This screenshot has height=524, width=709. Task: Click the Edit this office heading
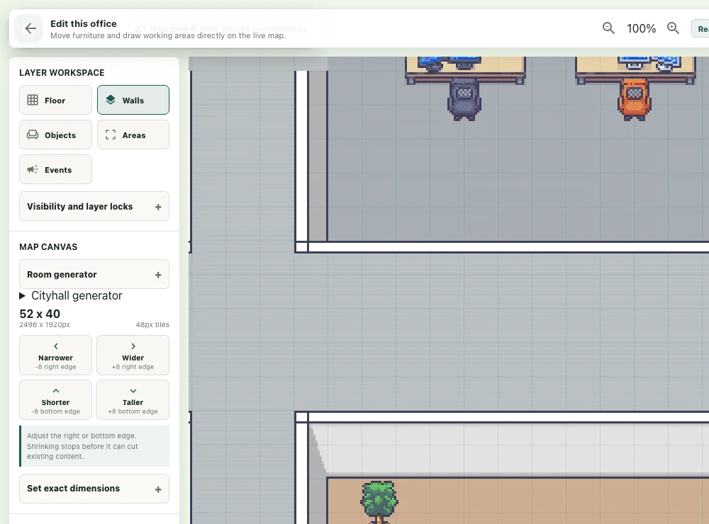click(84, 23)
